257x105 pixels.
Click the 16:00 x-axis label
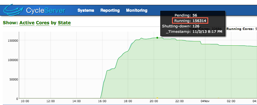tap(102, 101)
